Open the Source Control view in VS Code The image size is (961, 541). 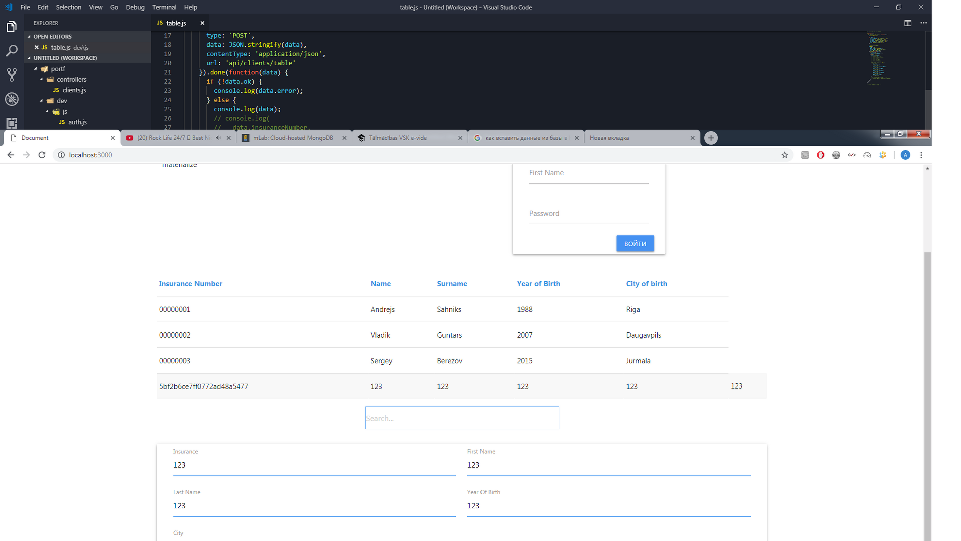click(12, 75)
